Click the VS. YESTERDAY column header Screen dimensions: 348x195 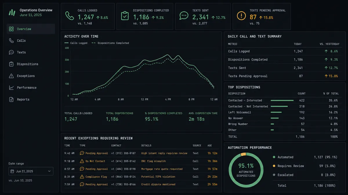tap(329, 44)
